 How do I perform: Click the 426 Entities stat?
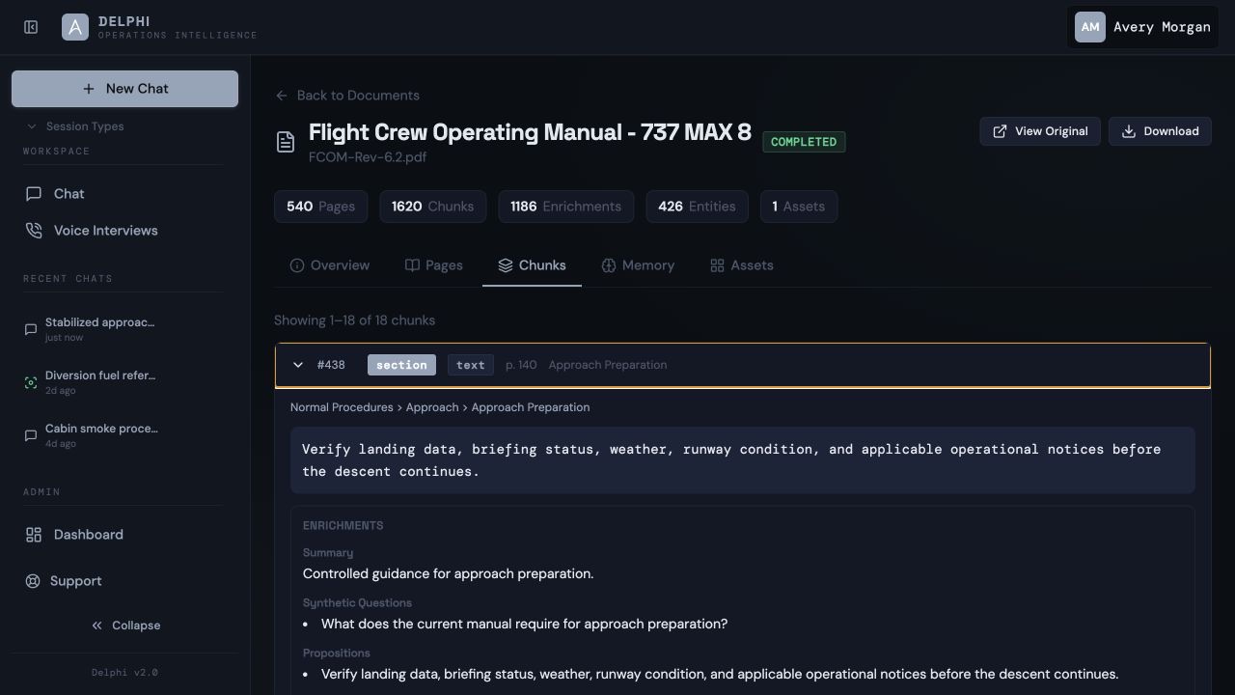pos(697,207)
